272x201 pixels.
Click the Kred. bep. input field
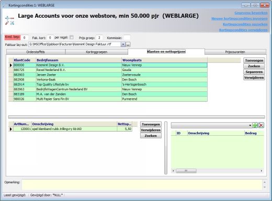pos(25,38)
